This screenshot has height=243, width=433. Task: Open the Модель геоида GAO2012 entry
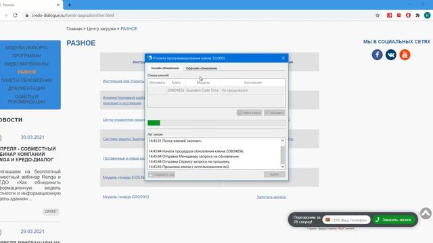(x=126, y=196)
